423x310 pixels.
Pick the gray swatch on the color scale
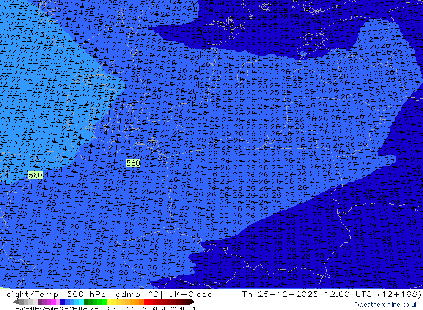(x=26, y=302)
